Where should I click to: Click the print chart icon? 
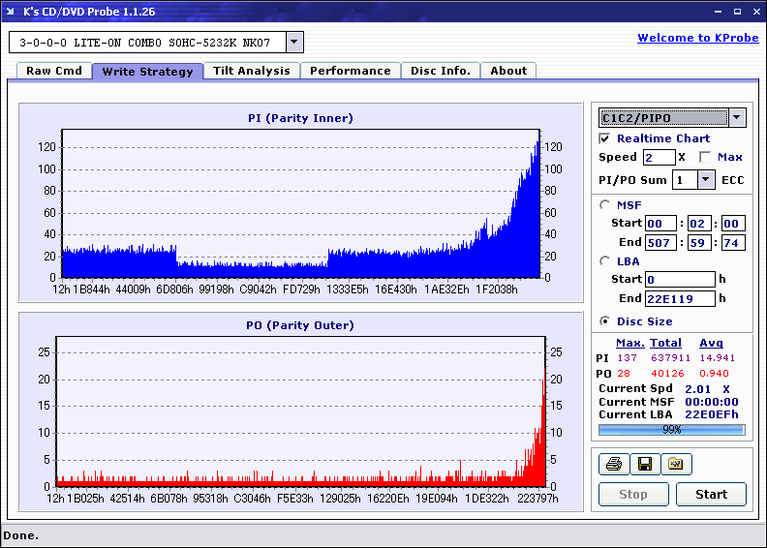point(614,464)
